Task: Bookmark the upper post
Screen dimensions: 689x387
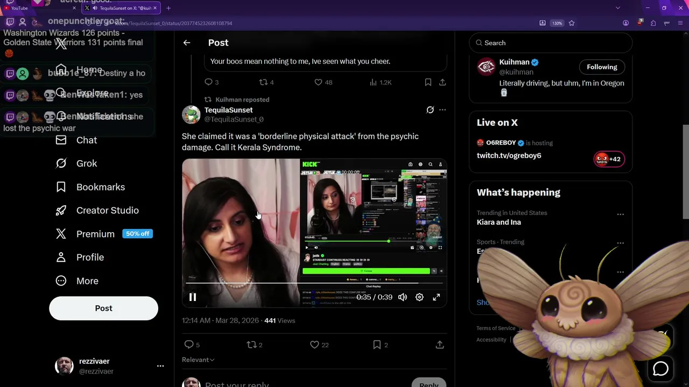Action: (428, 82)
